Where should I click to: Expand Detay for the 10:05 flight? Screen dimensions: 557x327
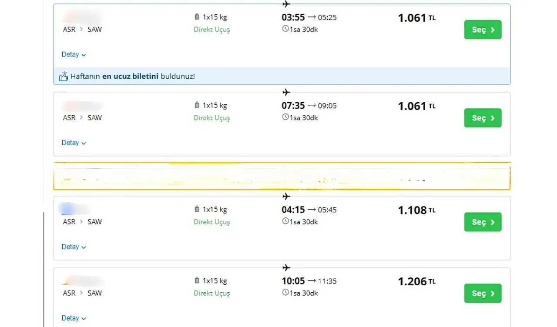[74, 318]
